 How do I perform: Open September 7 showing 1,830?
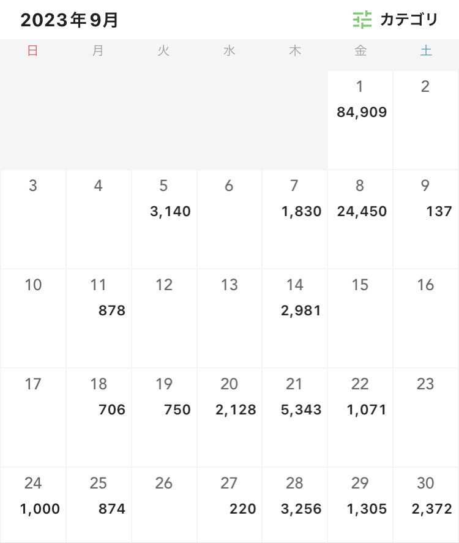coord(294,219)
